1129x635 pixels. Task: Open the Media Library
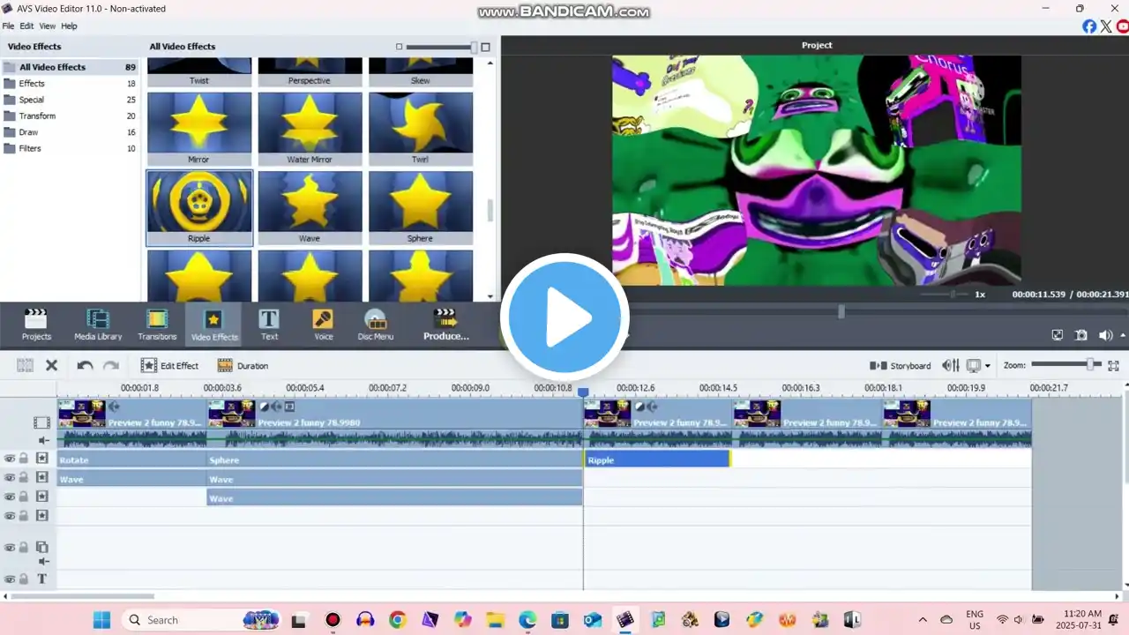(x=98, y=325)
